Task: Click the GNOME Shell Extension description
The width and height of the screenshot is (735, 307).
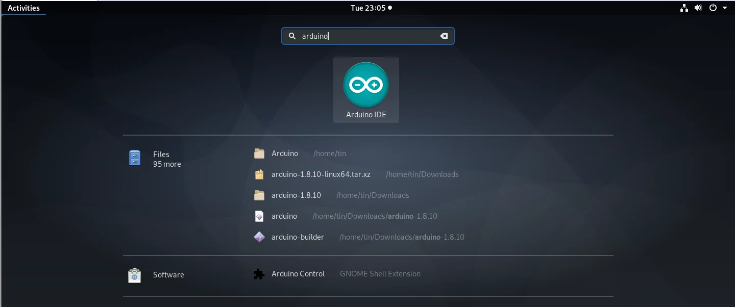Action: 380,274
